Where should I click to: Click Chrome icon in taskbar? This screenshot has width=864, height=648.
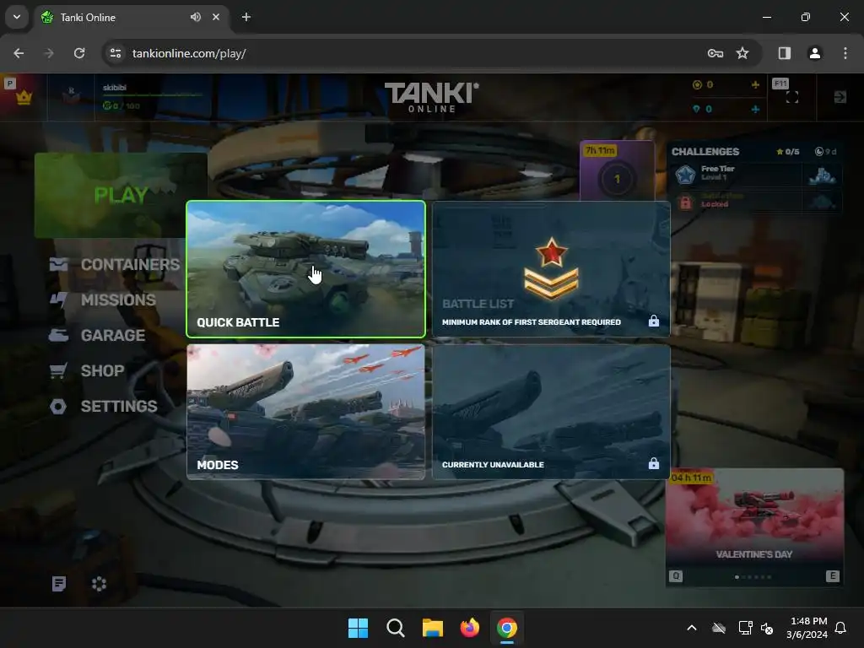507,628
